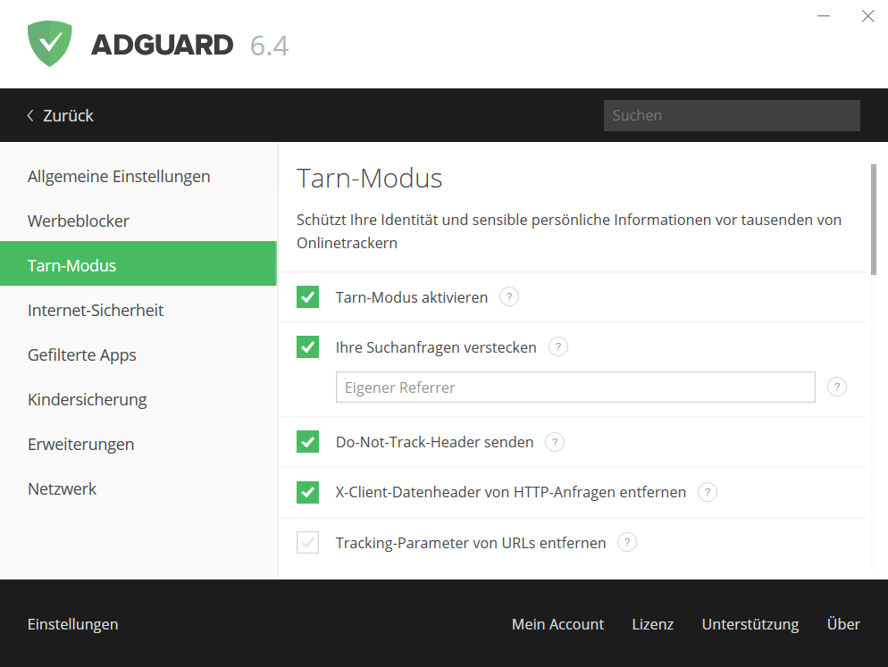Click Einstellungen in the footer
Screen dimensions: 888x667
(73, 624)
